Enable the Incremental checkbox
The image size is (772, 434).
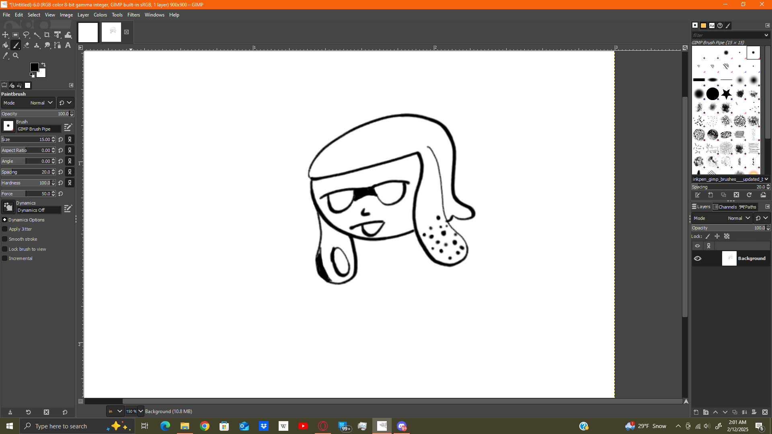tap(5, 258)
